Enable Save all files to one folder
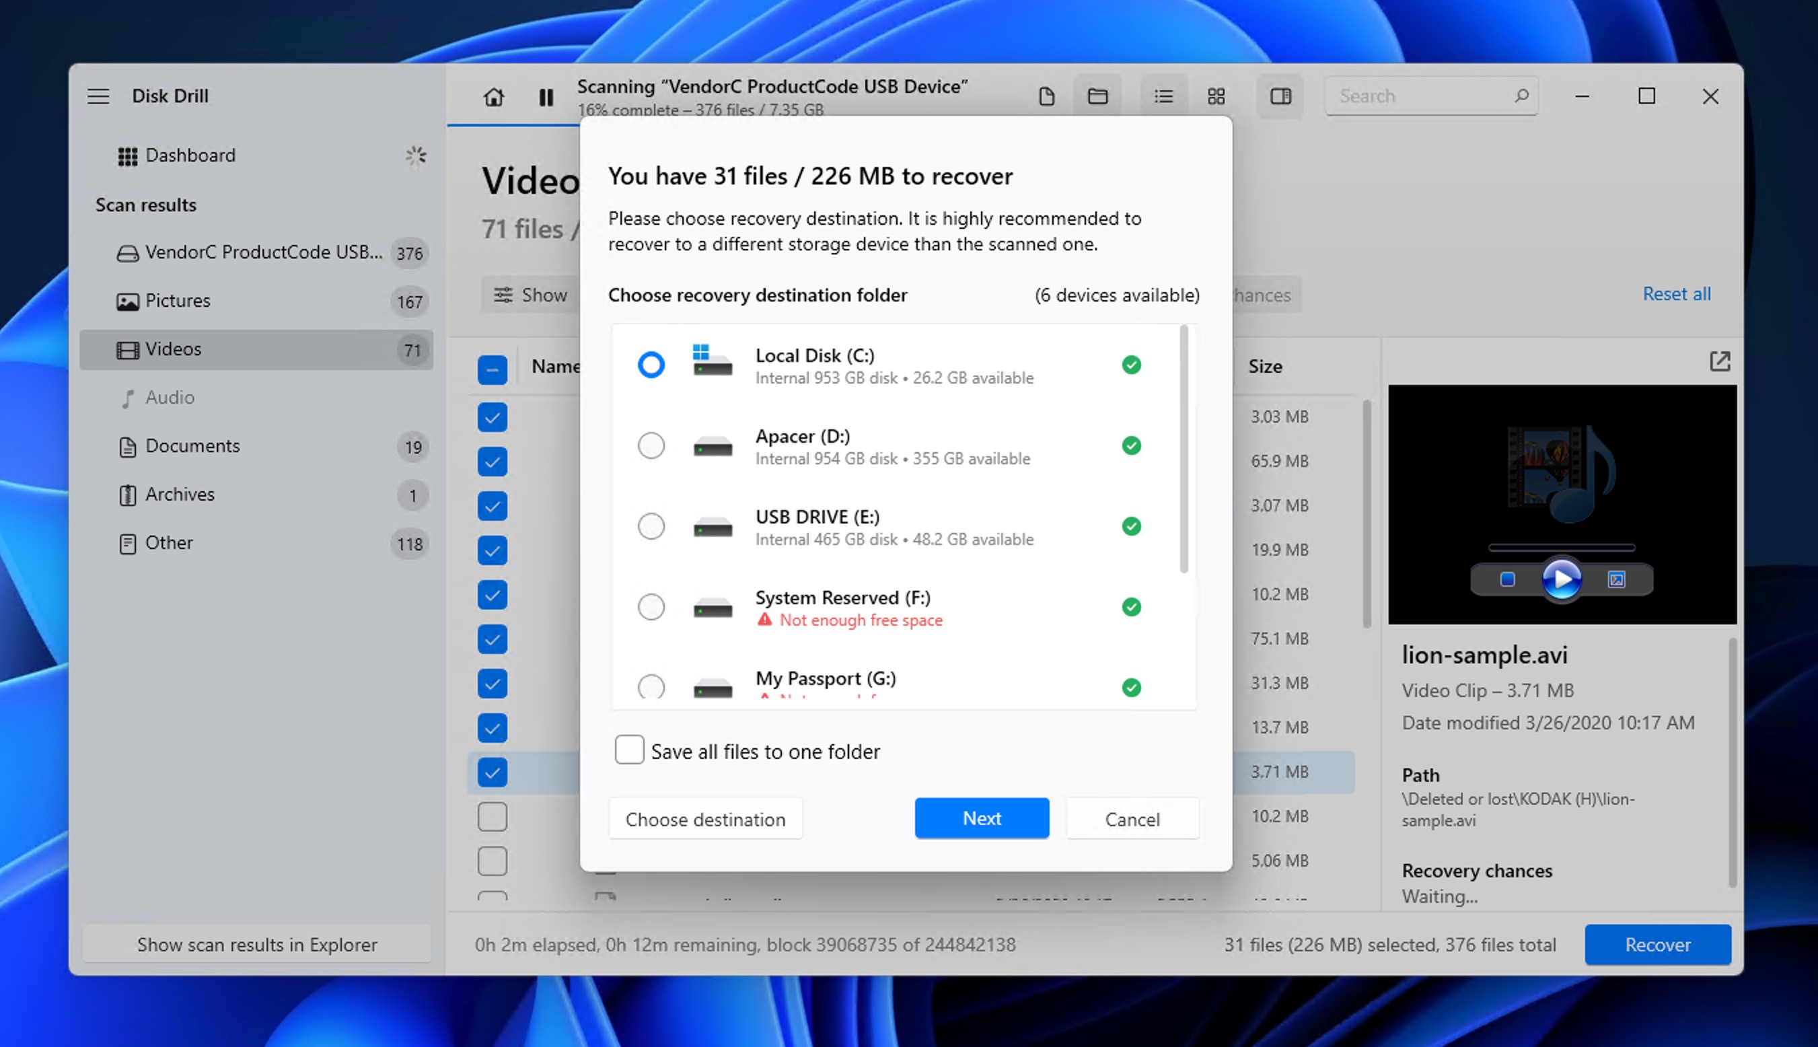 click(x=628, y=750)
